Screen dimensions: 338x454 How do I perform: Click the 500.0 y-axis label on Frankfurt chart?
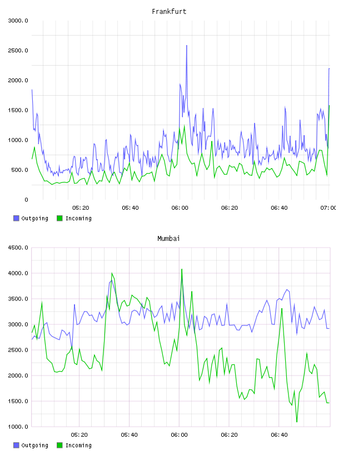point(19,170)
